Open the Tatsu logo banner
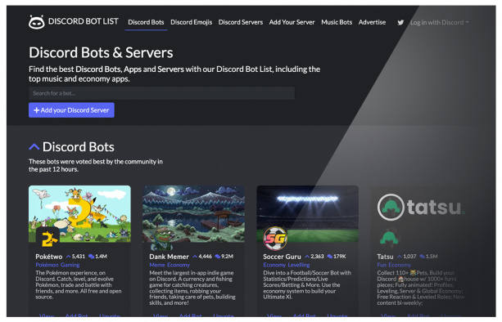Image resolution: width=502 pixels, height=322 pixels. [x=421, y=208]
